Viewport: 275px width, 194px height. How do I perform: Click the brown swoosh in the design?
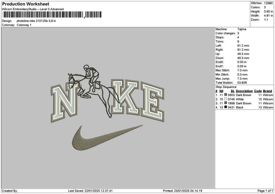[107, 138]
